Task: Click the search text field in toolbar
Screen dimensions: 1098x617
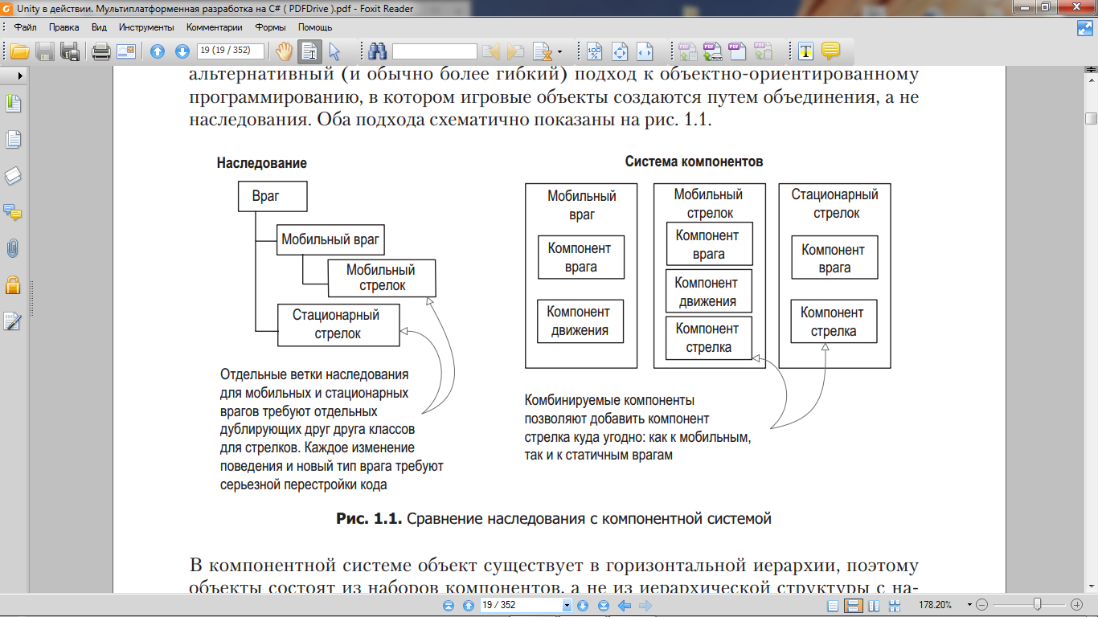Action: (x=435, y=51)
